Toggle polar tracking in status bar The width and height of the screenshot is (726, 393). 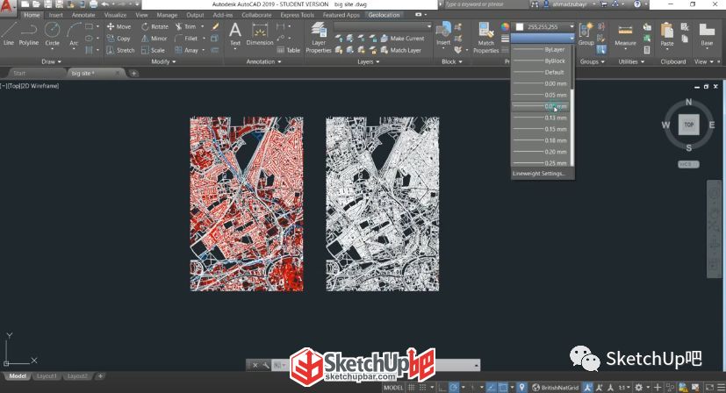[454, 388]
